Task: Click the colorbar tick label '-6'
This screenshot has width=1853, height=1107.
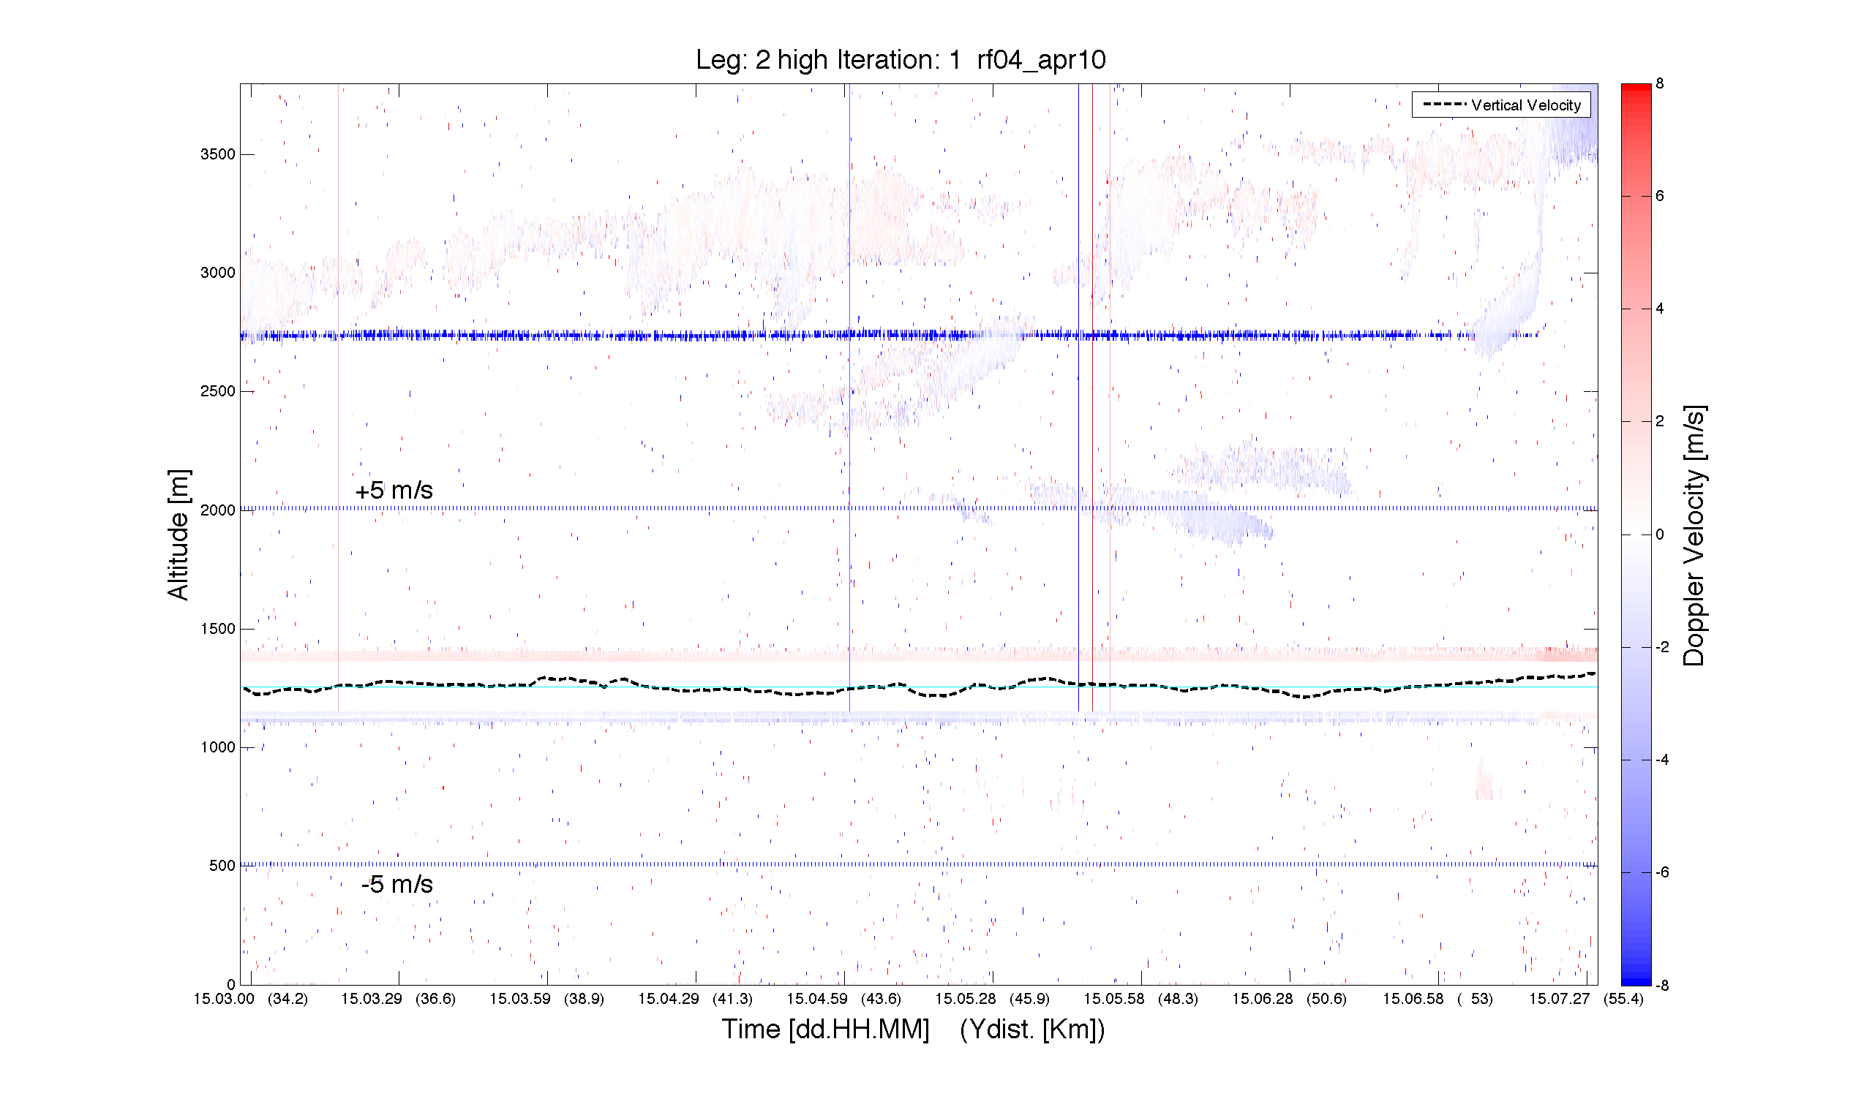Action: click(1662, 873)
